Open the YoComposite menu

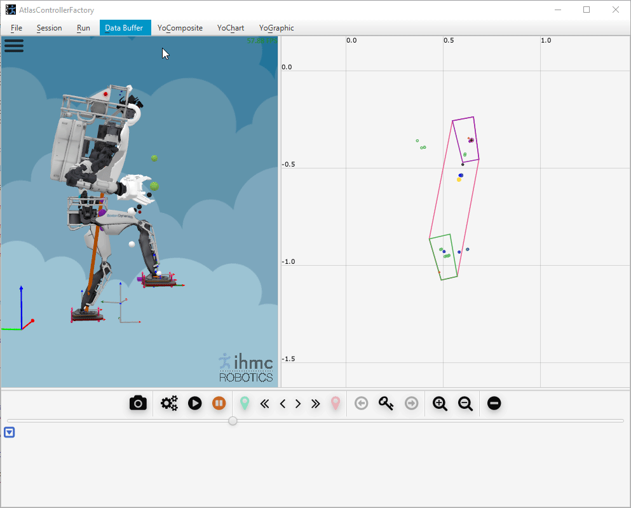180,28
